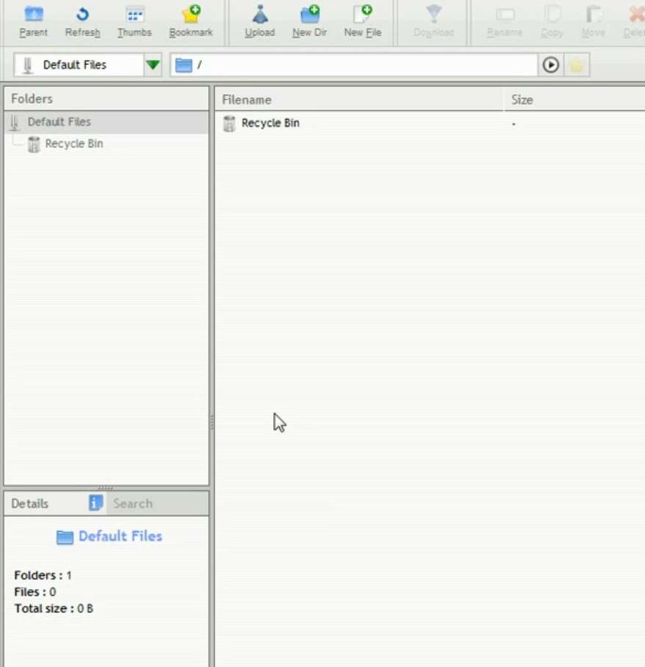Click the info icon in Details tab
Viewport: 645px width, 667px height.
(x=96, y=503)
